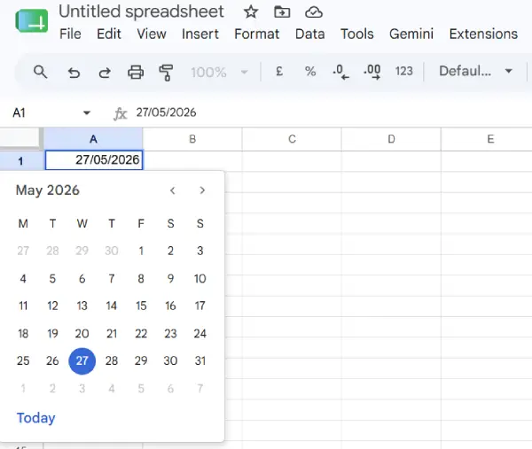Star the Untitled spreadsheet
Screen dimensions: 532x449
pyautogui.click(x=251, y=12)
